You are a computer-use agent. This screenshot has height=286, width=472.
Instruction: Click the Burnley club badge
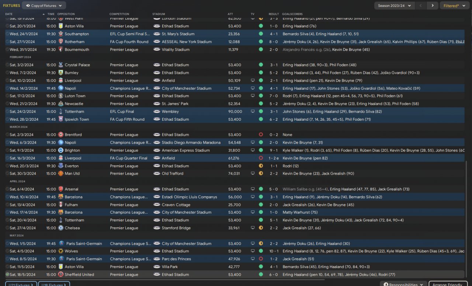tap(61, 73)
